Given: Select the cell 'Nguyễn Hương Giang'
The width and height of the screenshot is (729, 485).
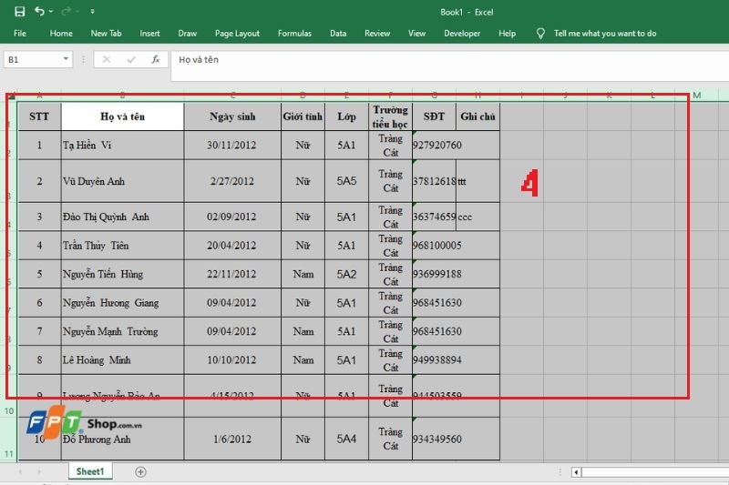Looking at the screenshot, I should coord(122,303).
